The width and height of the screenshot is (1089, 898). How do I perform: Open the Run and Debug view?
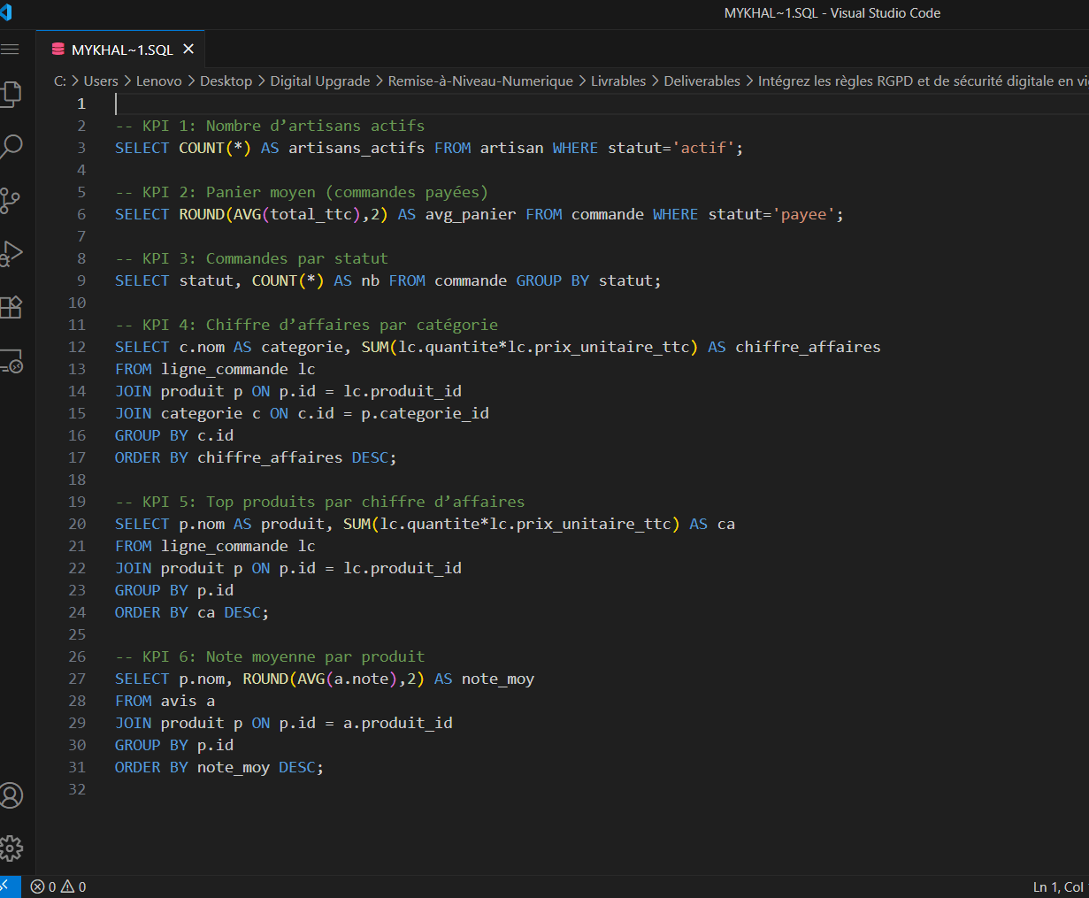click(11, 254)
